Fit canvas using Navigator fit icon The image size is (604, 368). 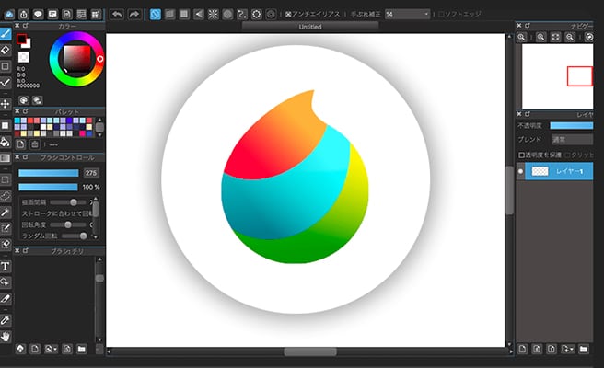point(555,37)
